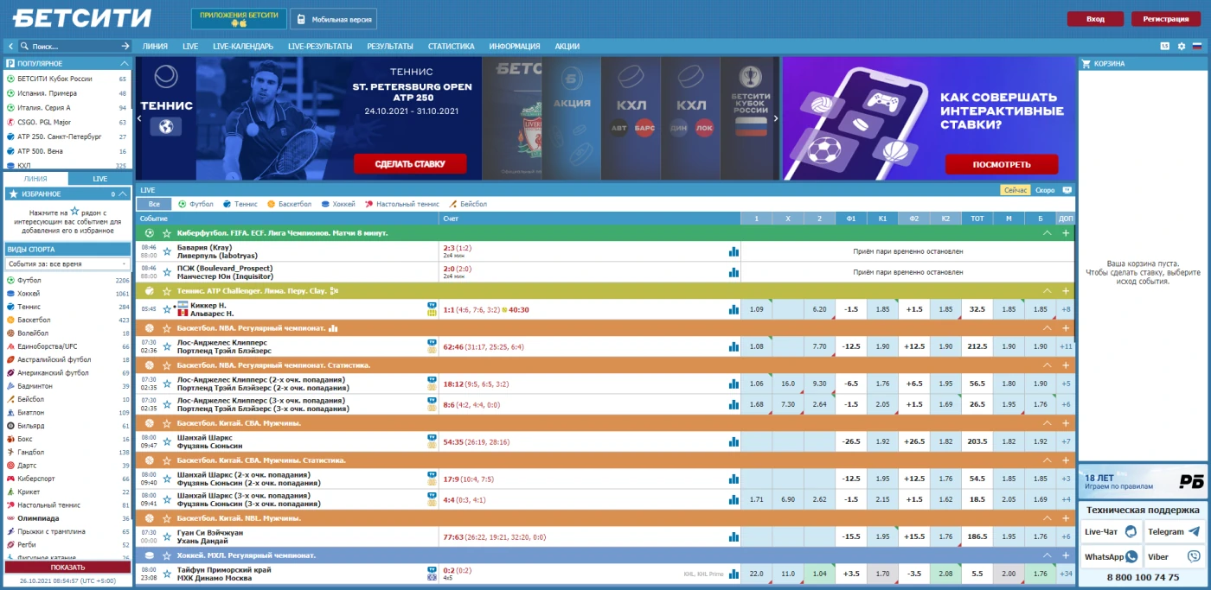Viewport: 1211px width, 590px height.
Task: Expand +11 additional markets for Клипперс match
Action: [x=1066, y=346]
